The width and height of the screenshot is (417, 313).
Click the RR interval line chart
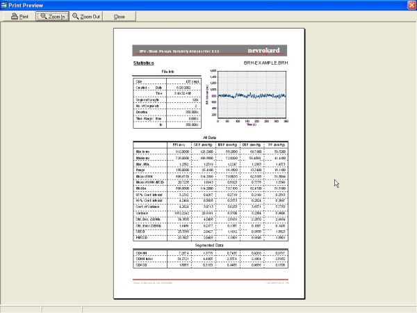click(253, 96)
